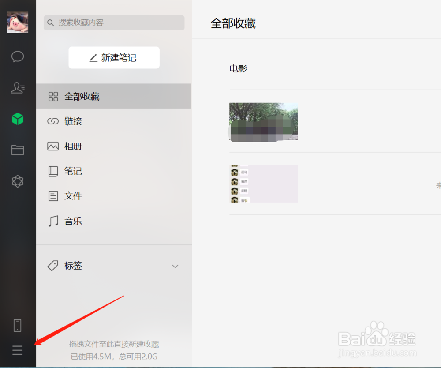Open the Chats panel icon
Image resolution: width=441 pixels, height=368 pixels.
17,56
